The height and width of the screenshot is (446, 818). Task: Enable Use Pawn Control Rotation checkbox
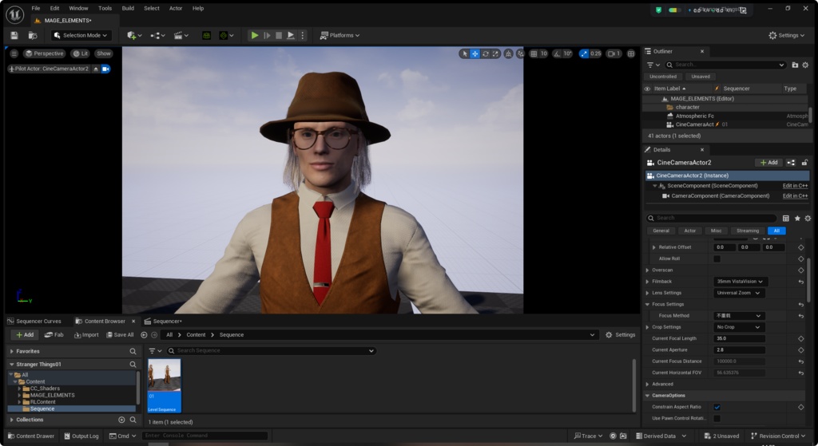[717, 418]
